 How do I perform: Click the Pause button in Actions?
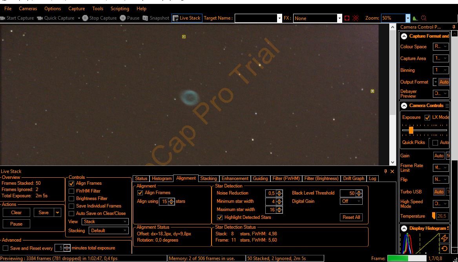(16, 224)
